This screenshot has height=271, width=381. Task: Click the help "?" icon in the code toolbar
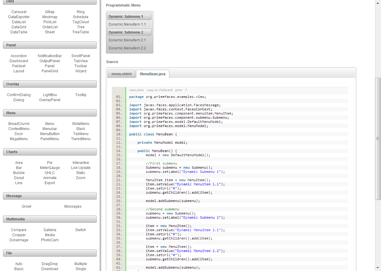point(186,90)
